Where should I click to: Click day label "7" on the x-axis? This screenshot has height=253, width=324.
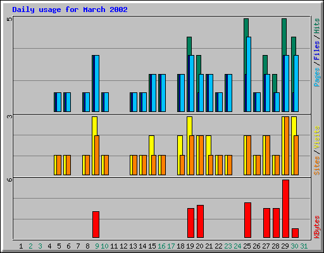click(78, 246)
